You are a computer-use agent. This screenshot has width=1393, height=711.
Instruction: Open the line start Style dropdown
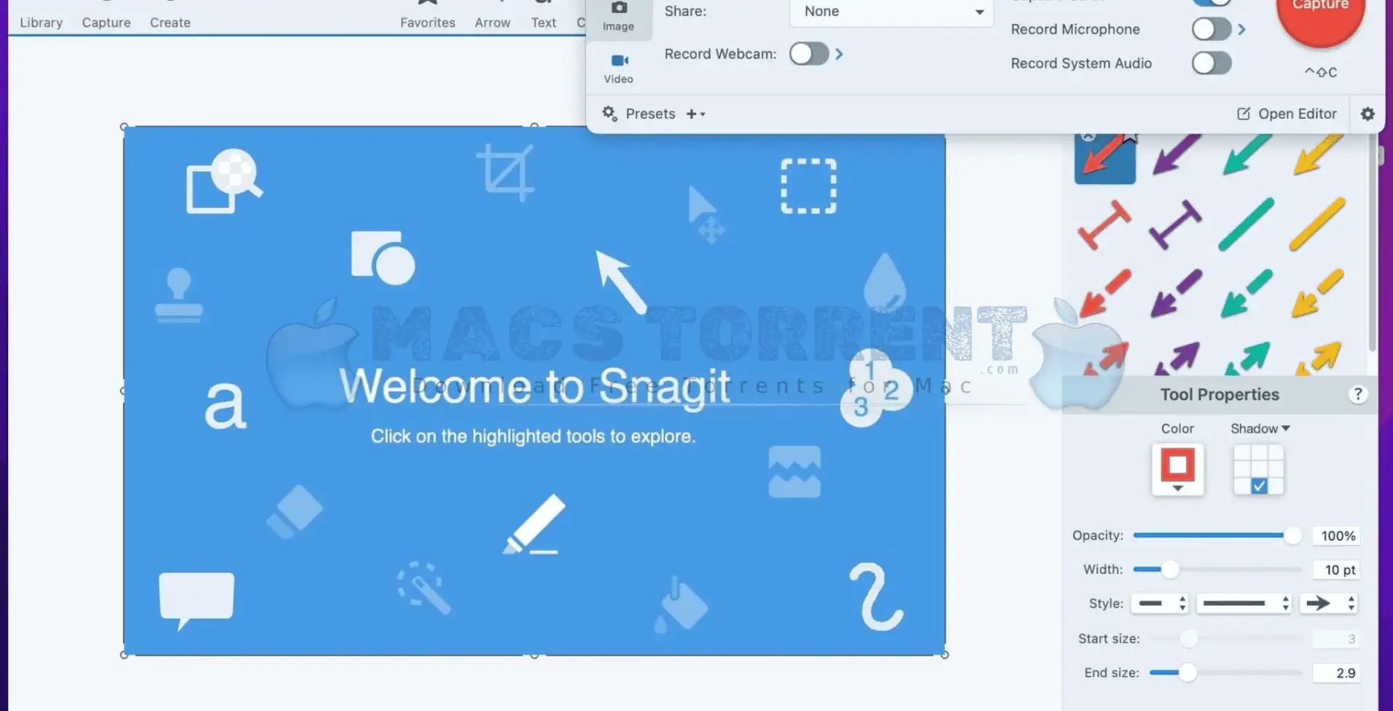(1160, 603)
